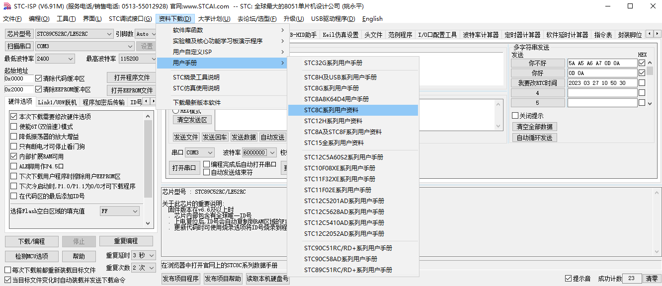This screenshot has width=662, height=286.
Task: Select STC烧录工具说明 menu entry
Action: [222, 77]
